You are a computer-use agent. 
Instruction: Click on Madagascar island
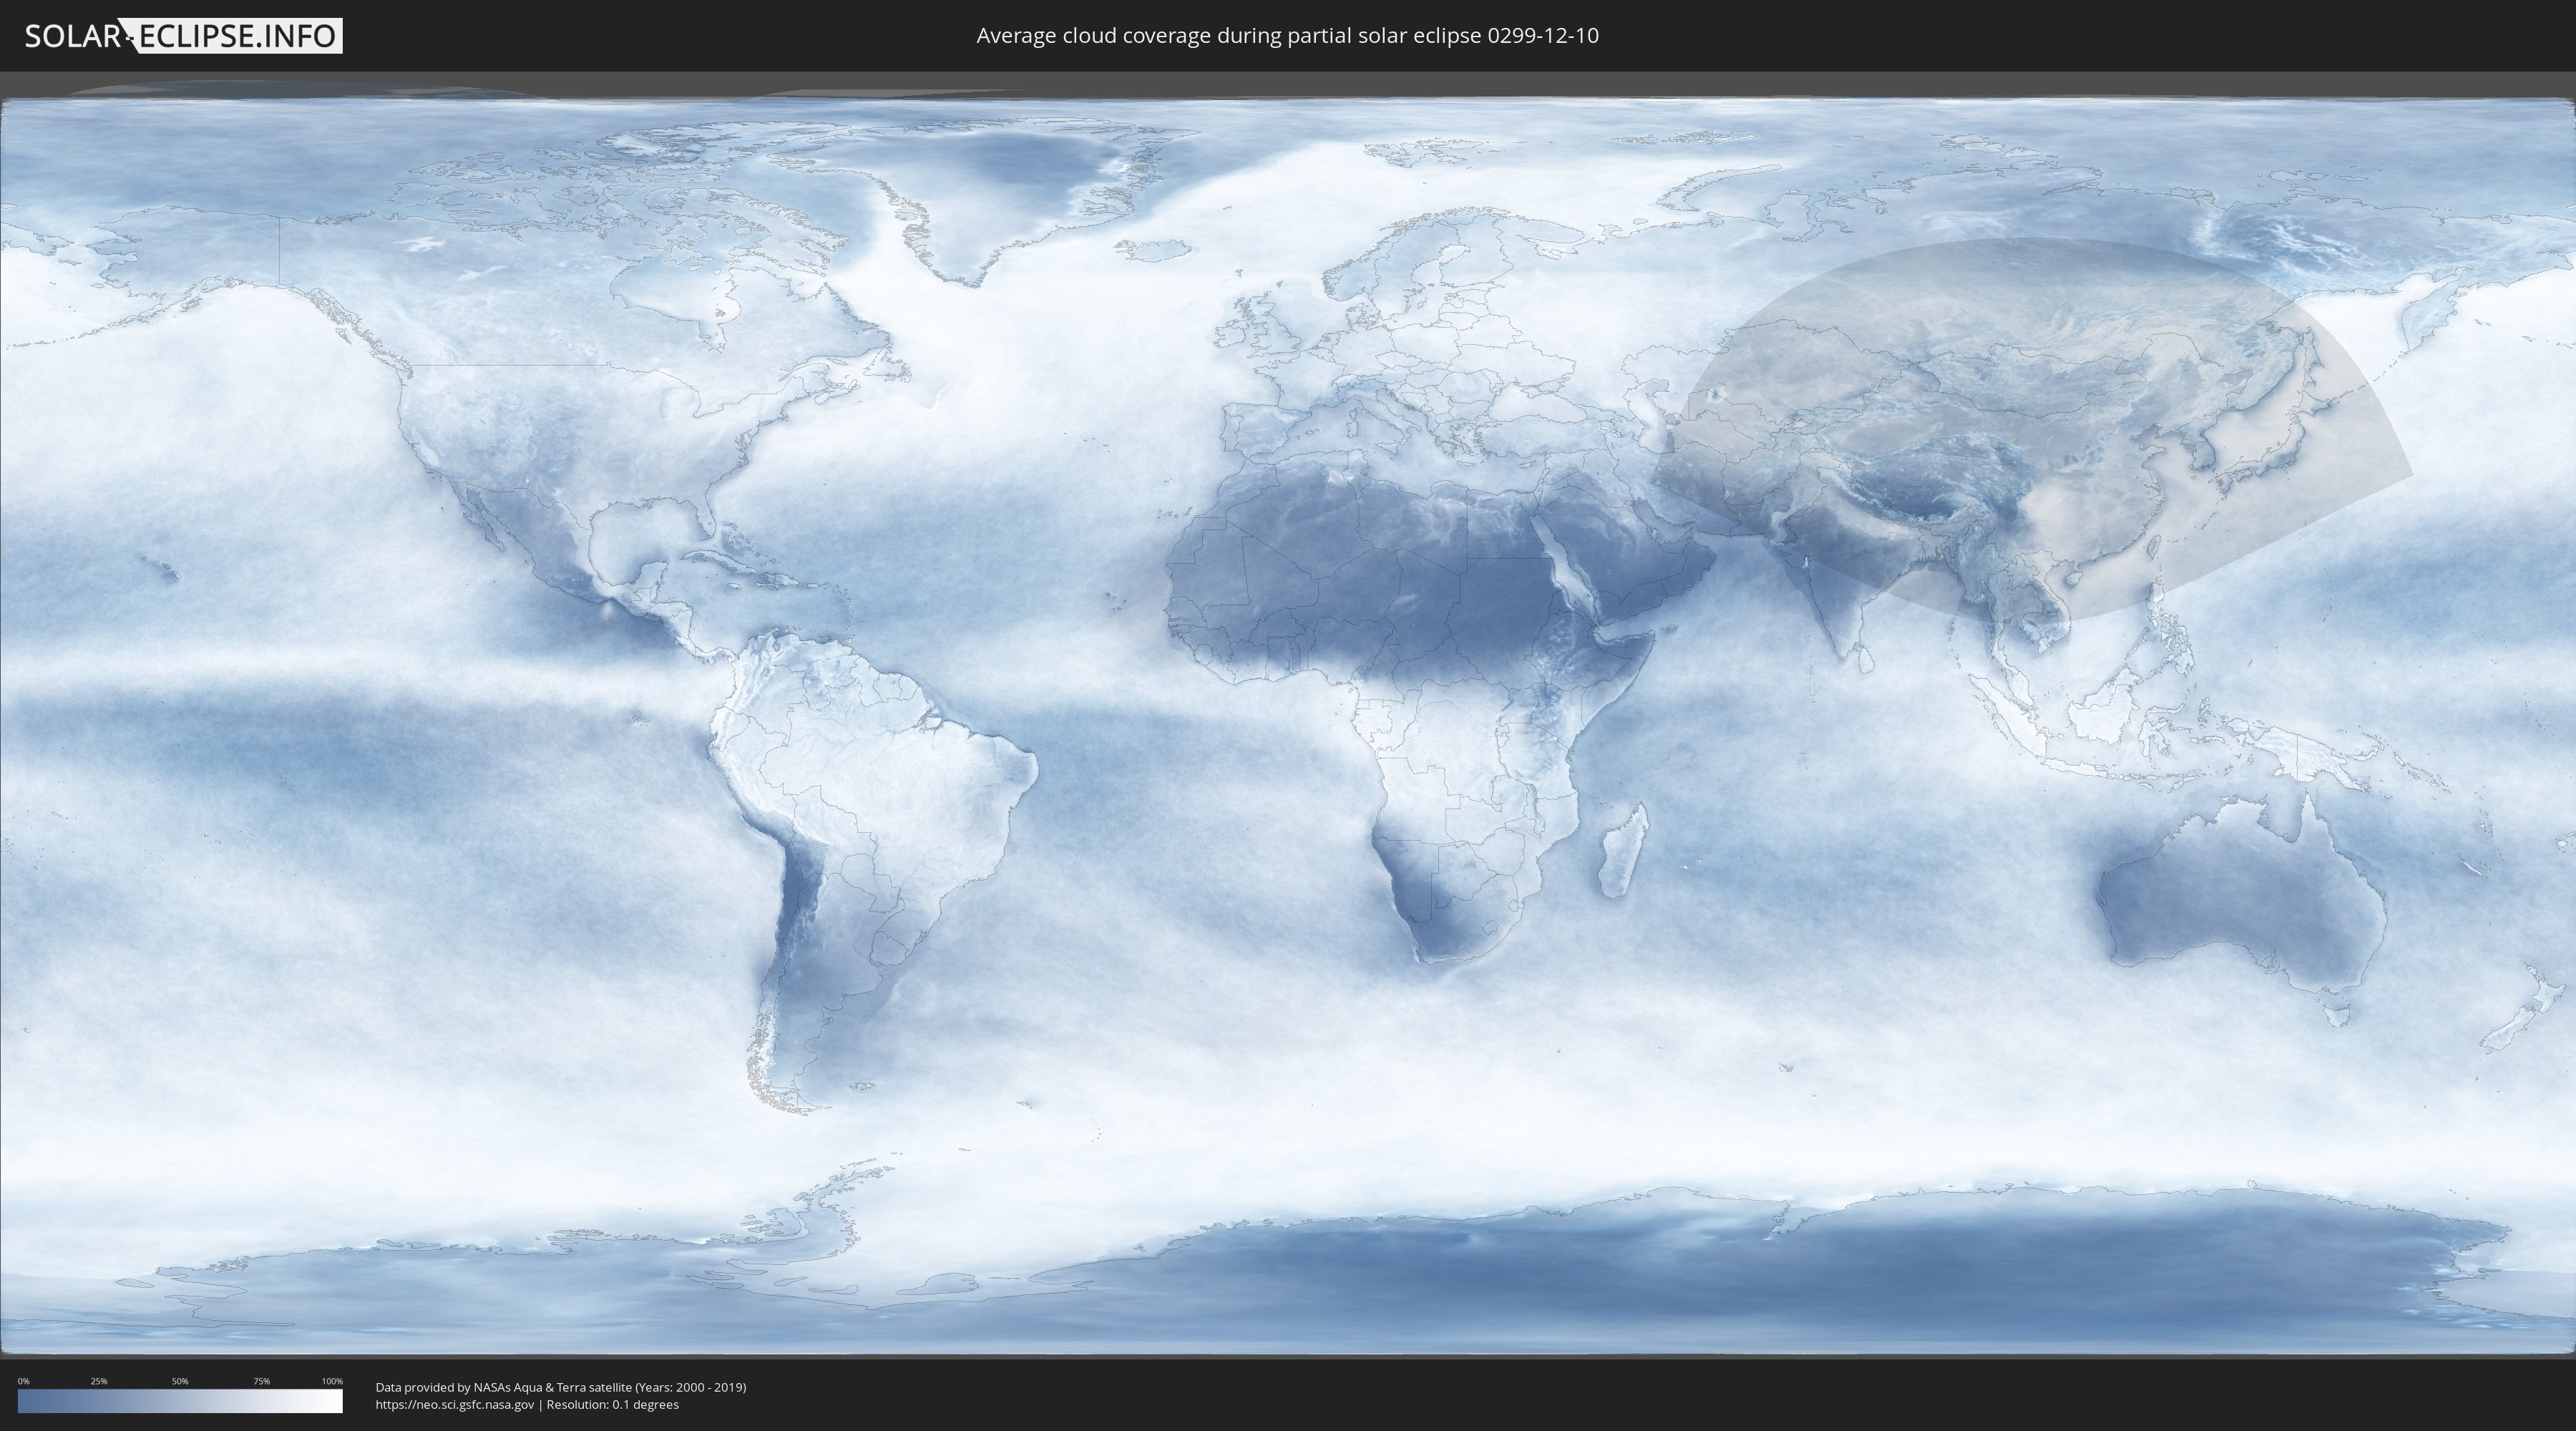(x=1622, y=855)
